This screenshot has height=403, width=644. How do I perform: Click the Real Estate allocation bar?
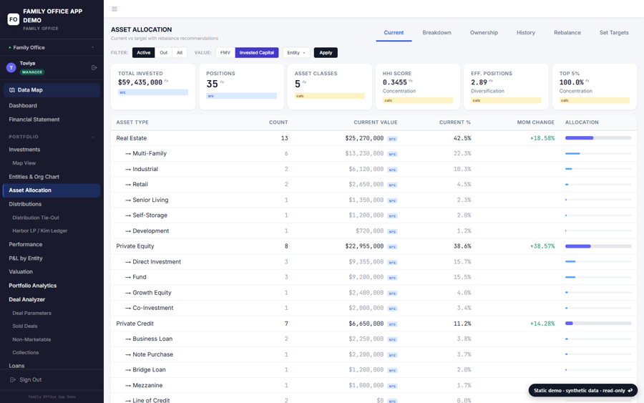click(598, 138)
